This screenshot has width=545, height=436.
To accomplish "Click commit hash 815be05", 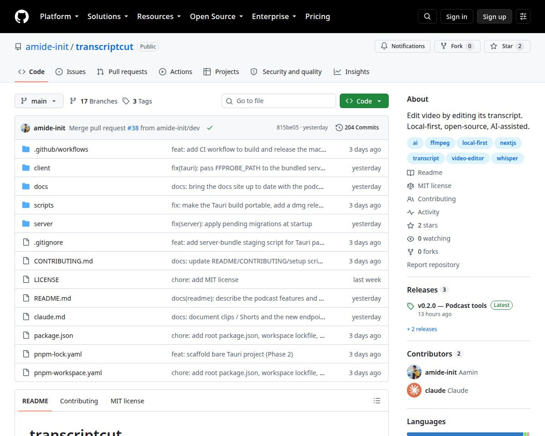I will tap(287, 128).
